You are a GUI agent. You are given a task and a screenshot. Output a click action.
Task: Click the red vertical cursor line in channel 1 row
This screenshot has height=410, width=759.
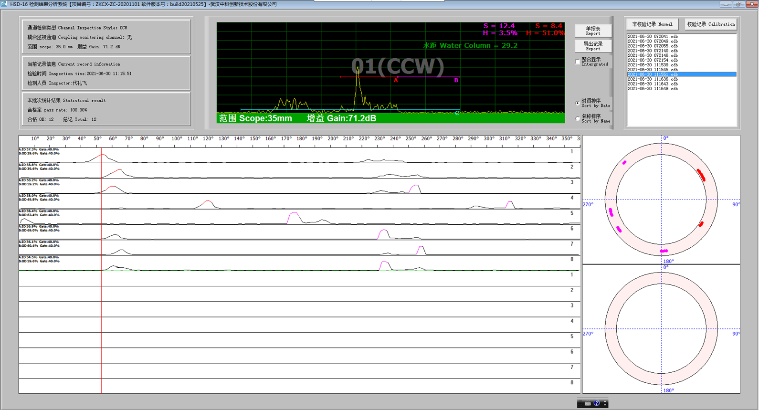[101, 155]
